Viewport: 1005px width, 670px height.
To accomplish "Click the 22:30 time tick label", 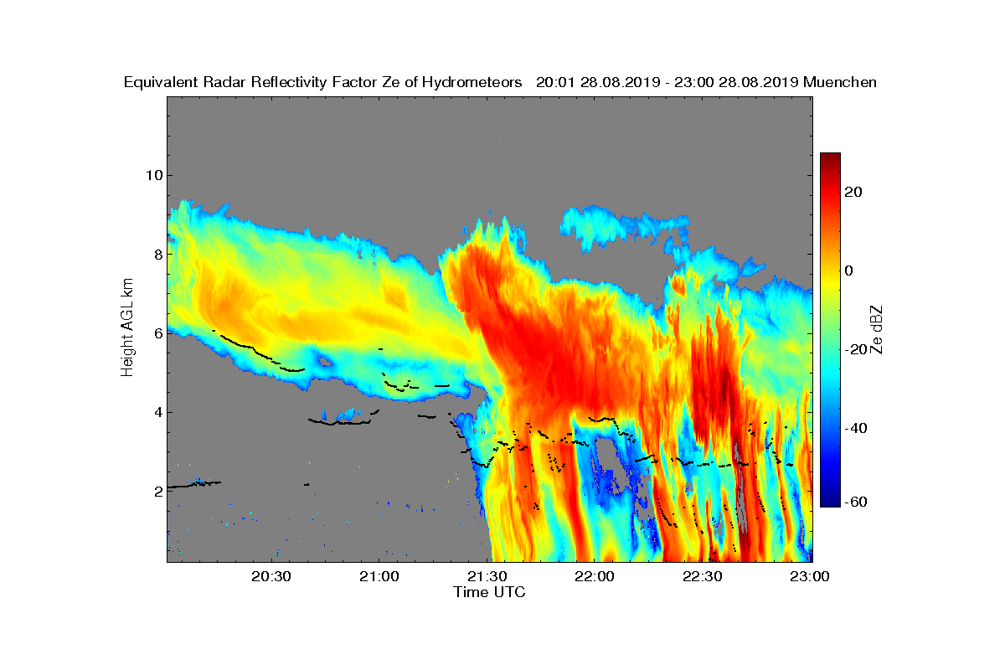I will point(703,577).
